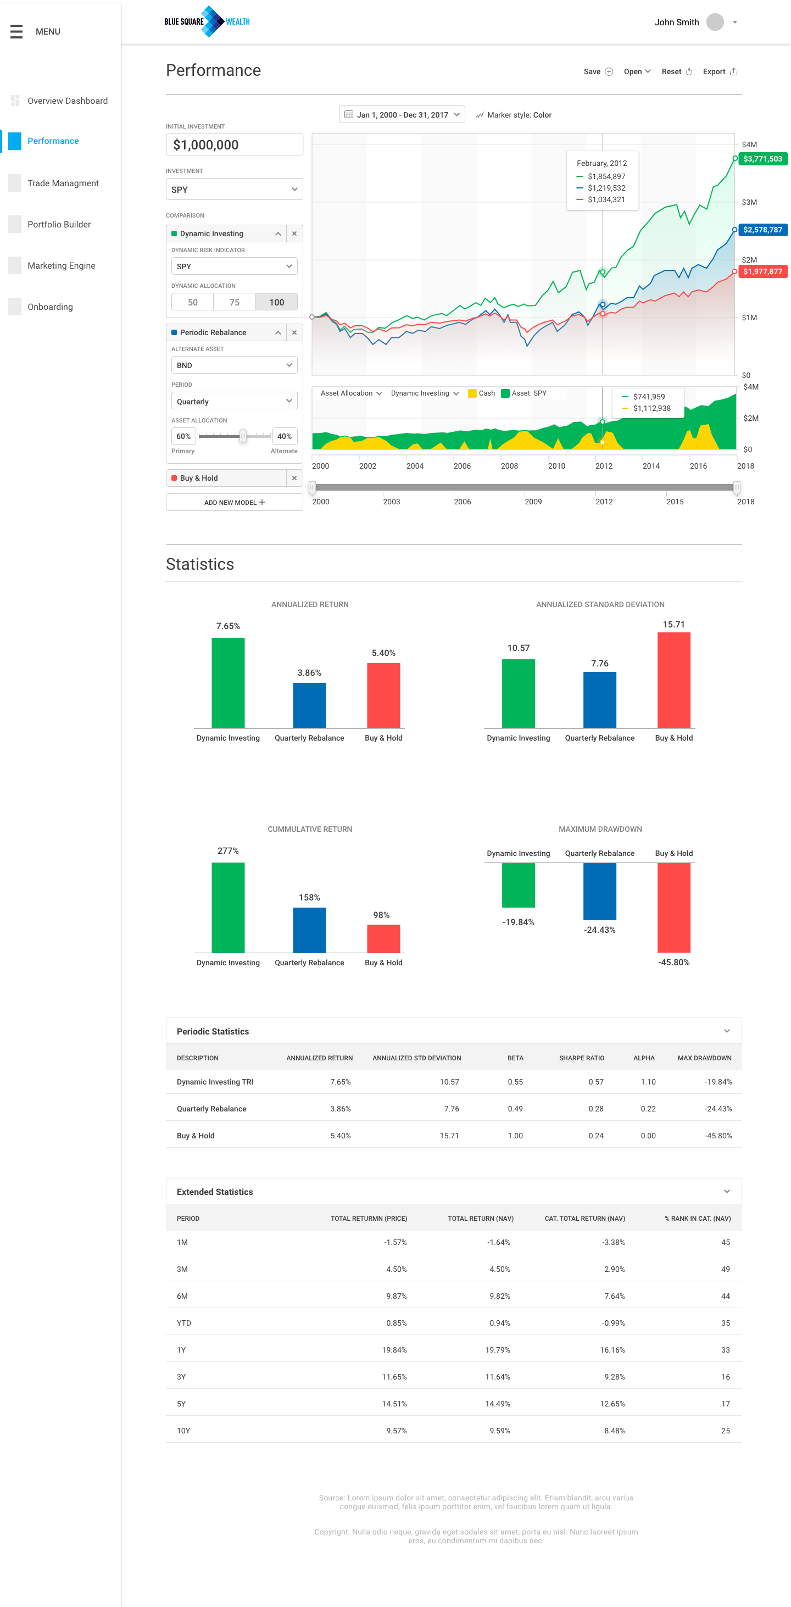
Task: Click the Add New Model button
Action: click(235, 502)
